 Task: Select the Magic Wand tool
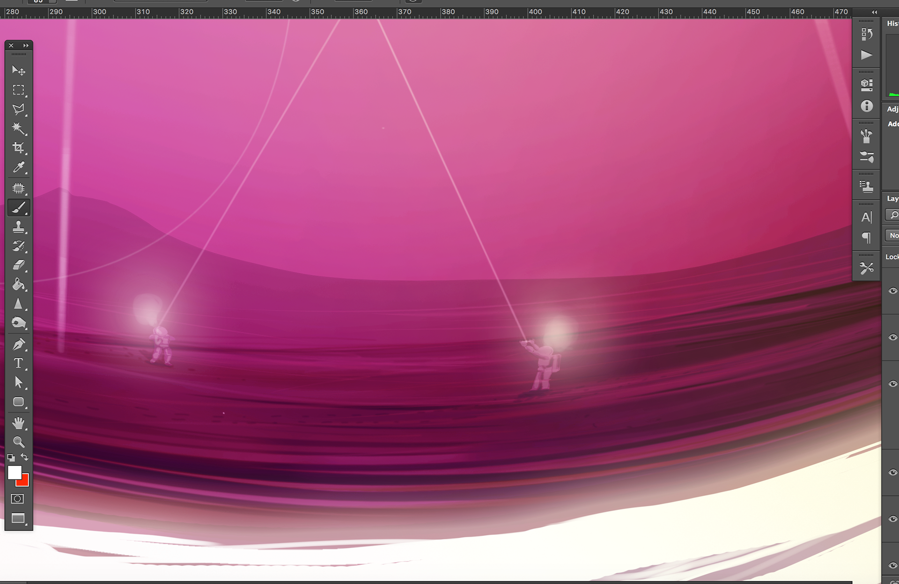[18, 128]
